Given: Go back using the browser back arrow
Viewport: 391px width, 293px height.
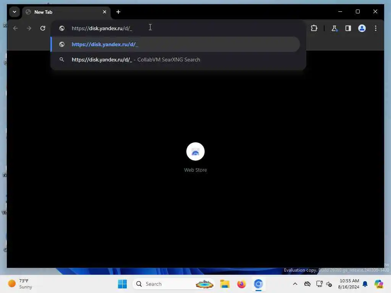Looking at the screenshot, I should pyautogui.click(x=15, y=28).
